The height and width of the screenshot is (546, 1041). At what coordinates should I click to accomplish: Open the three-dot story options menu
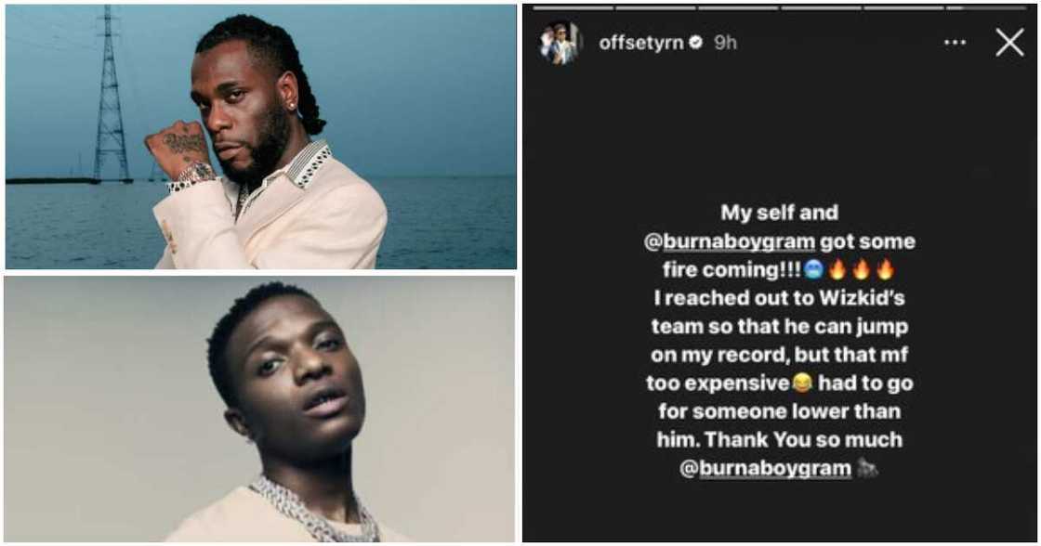(x=955, y=43)
